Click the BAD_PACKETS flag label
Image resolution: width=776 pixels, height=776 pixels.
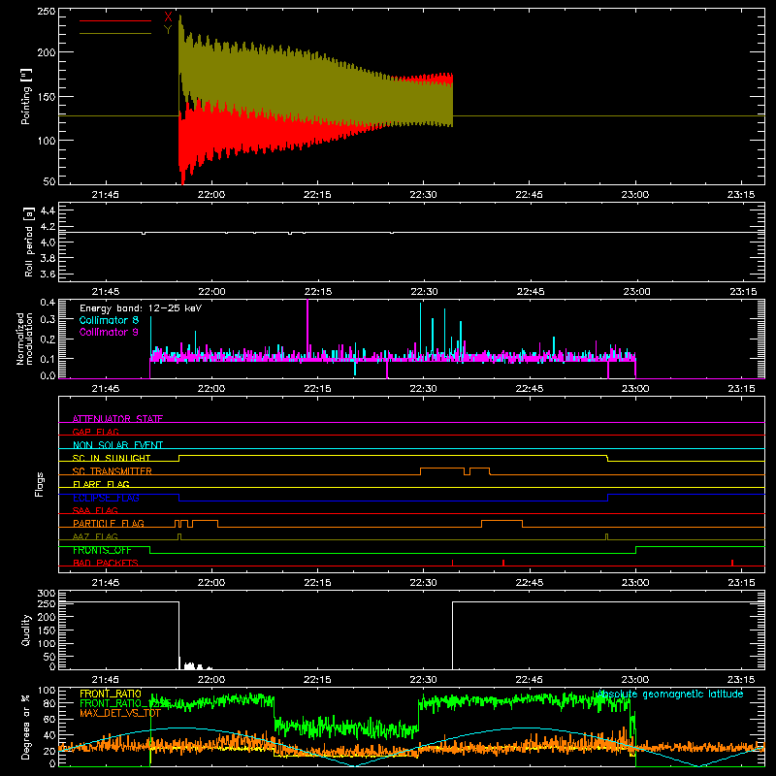(x=105, y=563)
